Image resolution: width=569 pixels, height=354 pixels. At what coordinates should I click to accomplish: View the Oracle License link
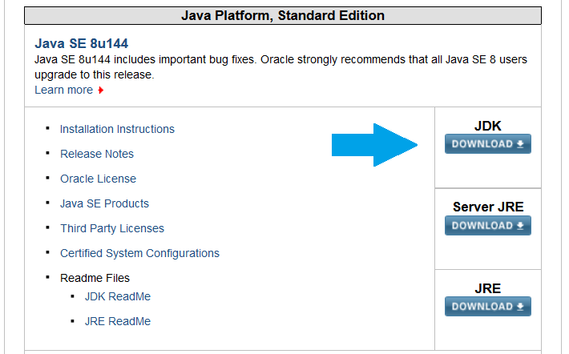(98, 179)
